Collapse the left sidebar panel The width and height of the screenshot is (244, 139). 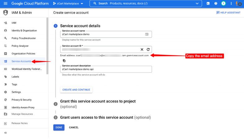[5, 133]
